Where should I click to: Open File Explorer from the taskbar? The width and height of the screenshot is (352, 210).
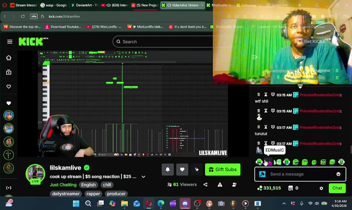125,204
